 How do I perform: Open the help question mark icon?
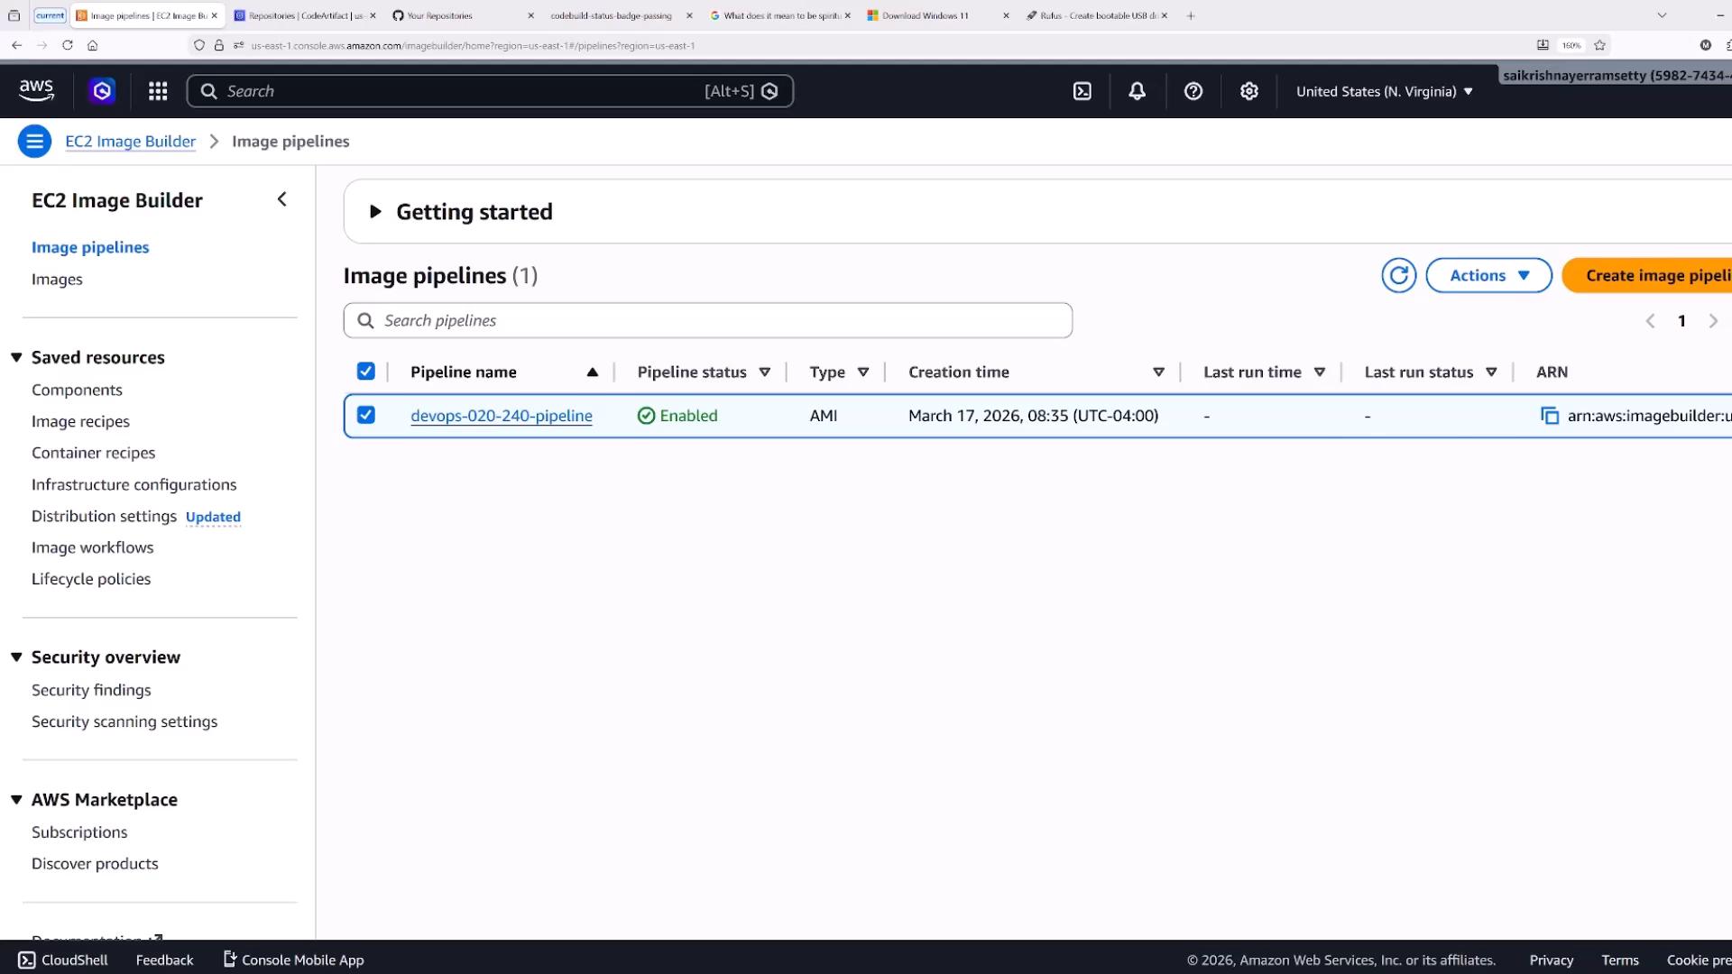(1193, 91)
